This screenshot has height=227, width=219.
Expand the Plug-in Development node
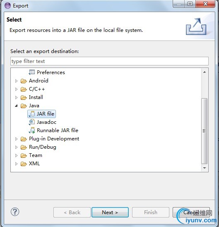pos(16,139)
